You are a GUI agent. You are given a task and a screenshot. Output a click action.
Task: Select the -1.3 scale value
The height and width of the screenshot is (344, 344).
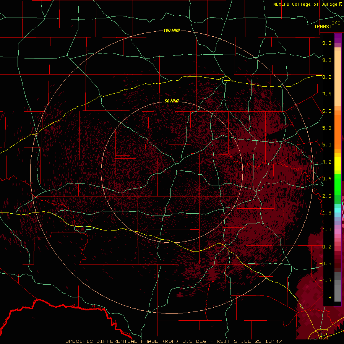tap(326, 281)
